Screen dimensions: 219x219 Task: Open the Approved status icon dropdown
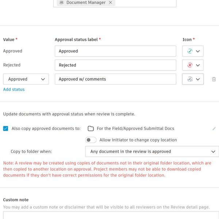point(197,51)
